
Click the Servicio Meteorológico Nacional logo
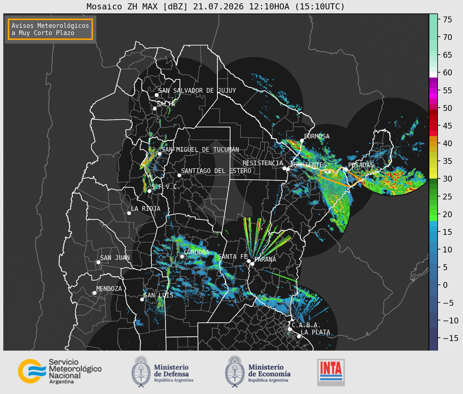[x=60, y=371]
